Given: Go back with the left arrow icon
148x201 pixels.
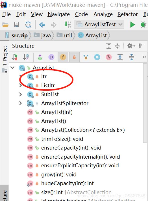Looking at the screenshot, I should pos(42,25).
